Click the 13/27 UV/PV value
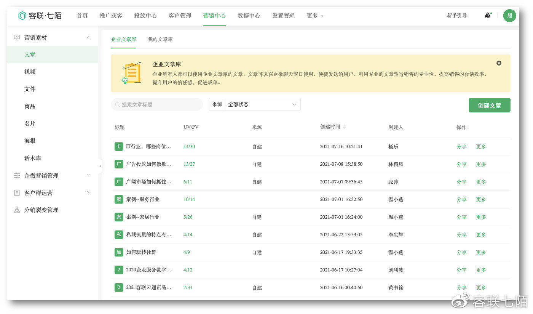Viewport: 533px width, 314px height. [189, 164]
